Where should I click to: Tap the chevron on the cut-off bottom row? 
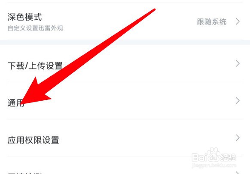click(238, 173)
